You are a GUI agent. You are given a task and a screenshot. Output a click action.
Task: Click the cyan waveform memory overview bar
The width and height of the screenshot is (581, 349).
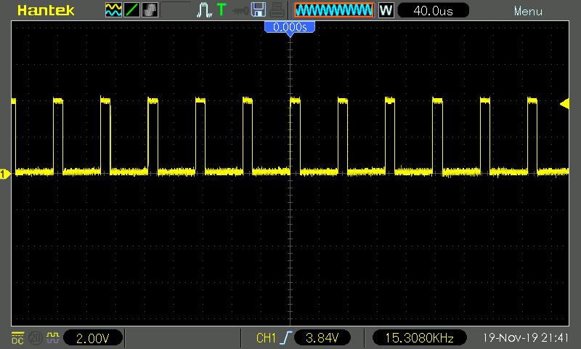click(x=334, y=11)
